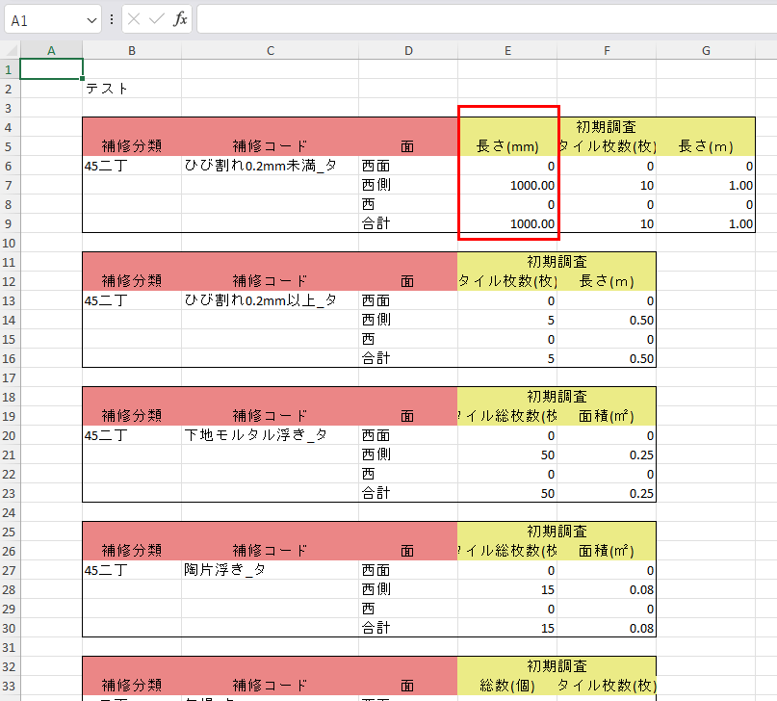Select column G header
The image size is (777, 701).
pyautogui.click(x=706, y=50)
